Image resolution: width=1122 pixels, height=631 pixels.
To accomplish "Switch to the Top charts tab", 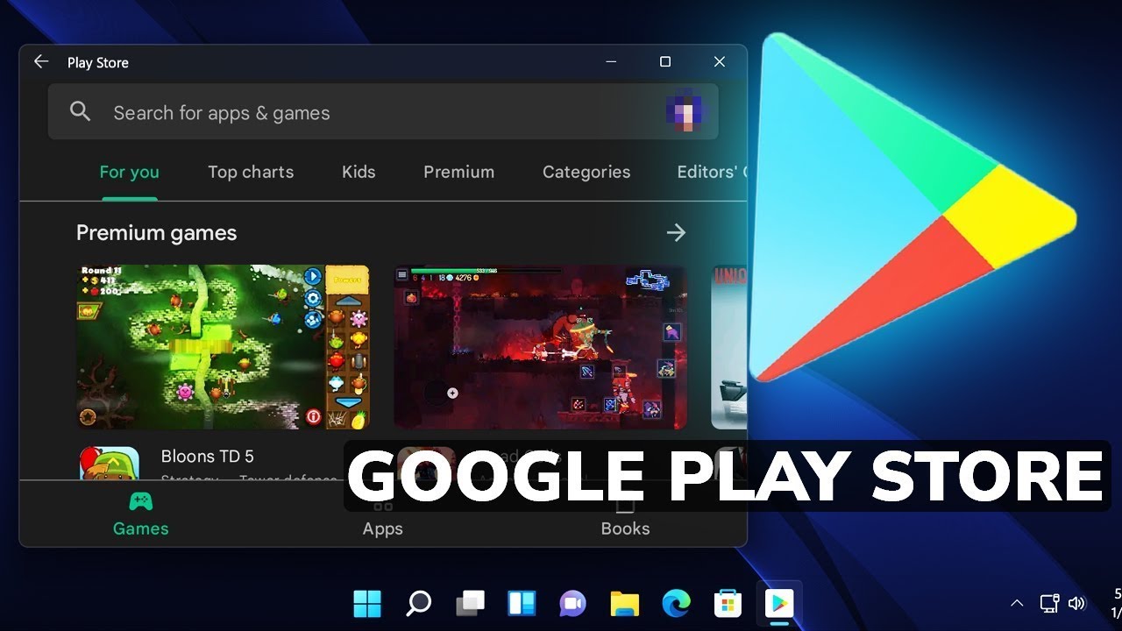I will pos(251,172).
